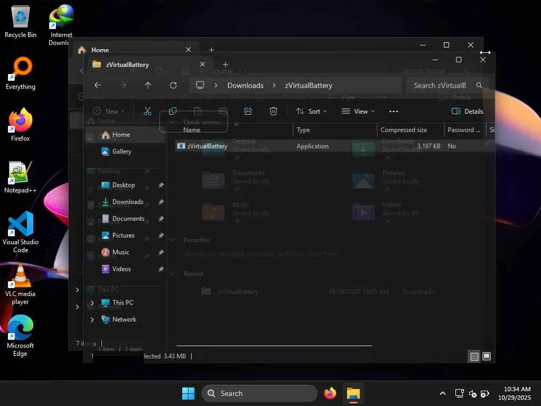
Task: Open Documents in the navigation pane
Action: point(124,219)
